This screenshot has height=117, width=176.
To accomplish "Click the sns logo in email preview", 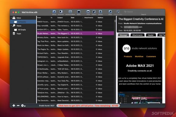I will tap(126, 48).
